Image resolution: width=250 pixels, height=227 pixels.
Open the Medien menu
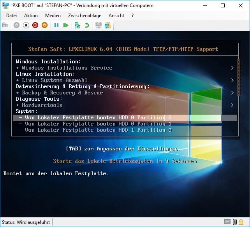(x=53, y=16)
